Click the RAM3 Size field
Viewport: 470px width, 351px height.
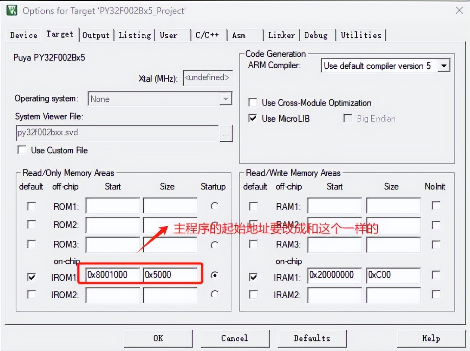point(393,245)
